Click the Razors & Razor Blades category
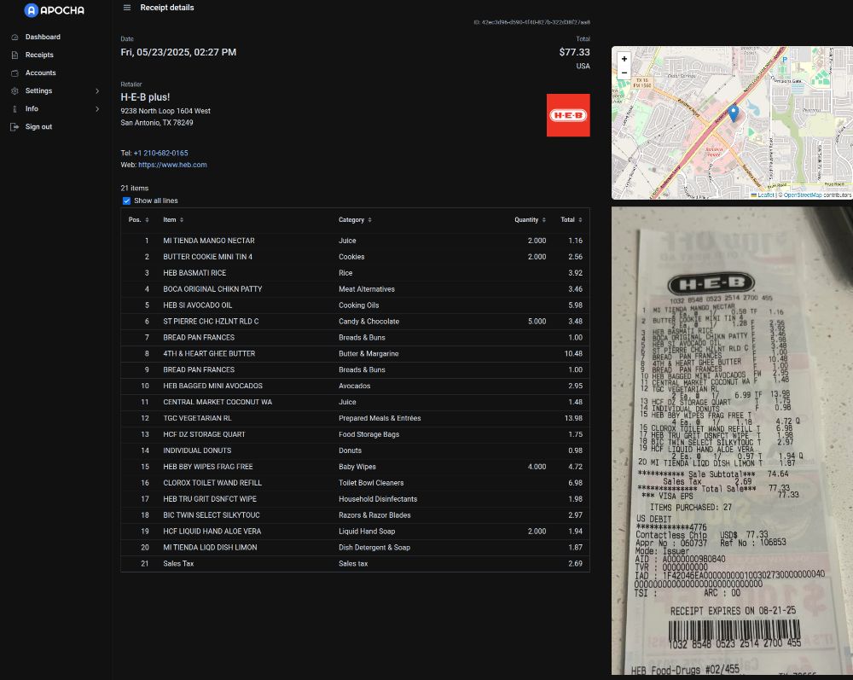The width and height of the screenshot is (853, 680). 374,515
